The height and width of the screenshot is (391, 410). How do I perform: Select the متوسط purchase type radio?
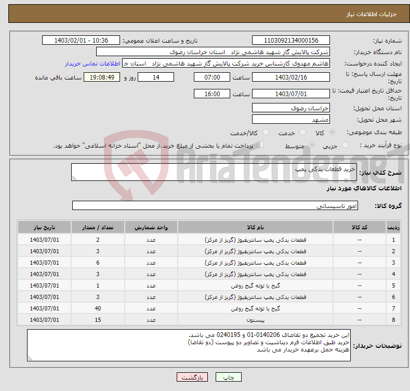click(312, 145)
